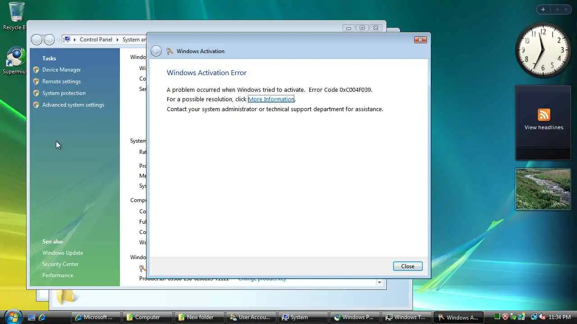Click the sidebar next gadgets arrow
The image size is (577, 324).
pyautogui.click(x=566, y=9)
